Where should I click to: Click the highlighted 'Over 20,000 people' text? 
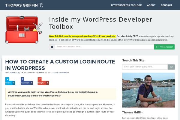pyautogui.click(x=82, y=36)
